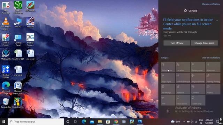Image resolution: width=223 pixels, height=125 pixels.
Task: Open This PC desktop icon
Action: (18, 23)
